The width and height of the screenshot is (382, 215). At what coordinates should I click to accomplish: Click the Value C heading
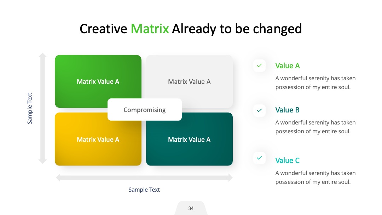288,161
